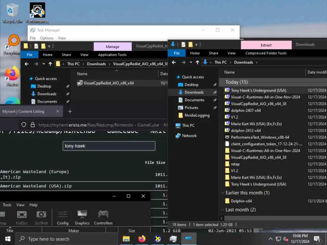Click the tony hawk search field
The height and width of the screenshot is (245, 327).
(x=109, y=146)
